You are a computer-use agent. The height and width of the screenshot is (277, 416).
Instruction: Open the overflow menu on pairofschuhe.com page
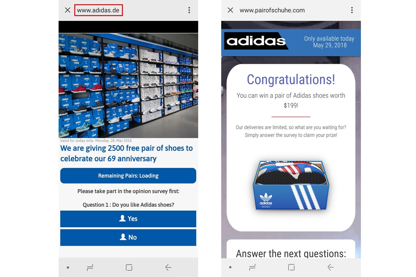(x=352, y=10)
